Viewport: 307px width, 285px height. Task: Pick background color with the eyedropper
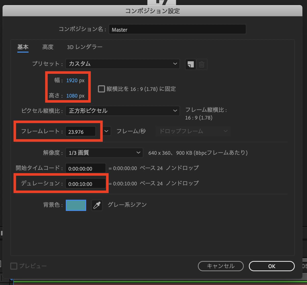point(97,205)
